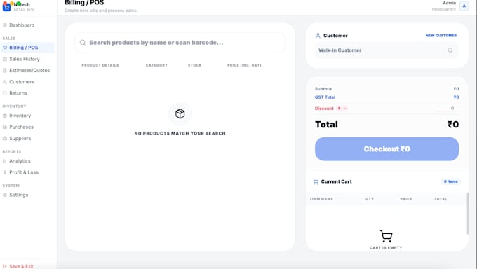Click the Inventory box icon

(5, 116)
